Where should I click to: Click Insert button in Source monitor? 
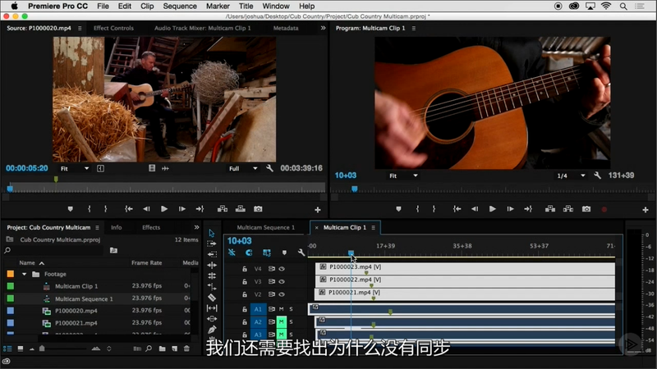point(223,209)
